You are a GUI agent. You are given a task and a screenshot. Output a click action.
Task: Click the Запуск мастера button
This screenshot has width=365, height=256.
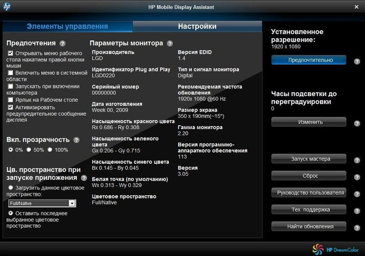(x=309, y=159)
